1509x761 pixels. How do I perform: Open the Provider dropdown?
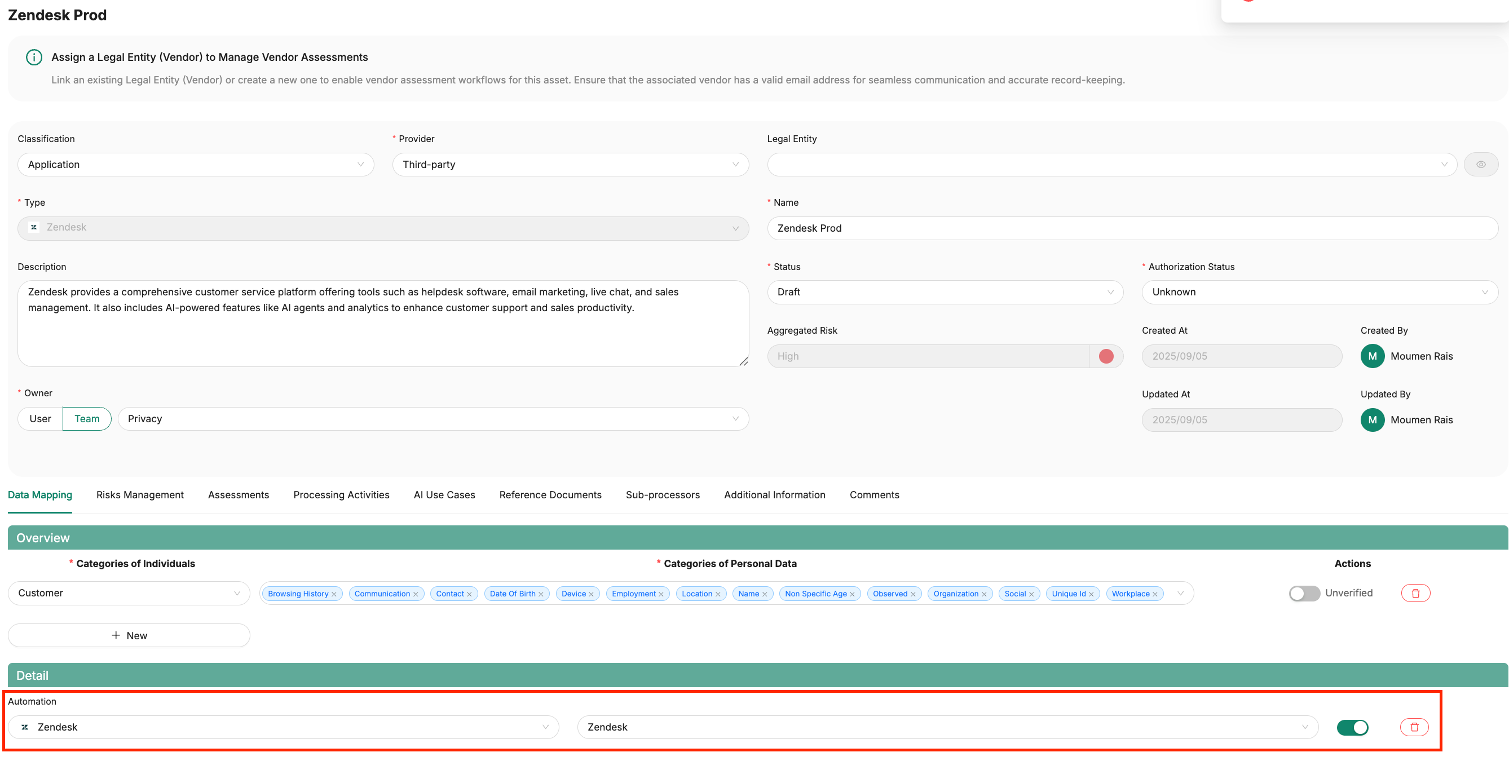571,165
